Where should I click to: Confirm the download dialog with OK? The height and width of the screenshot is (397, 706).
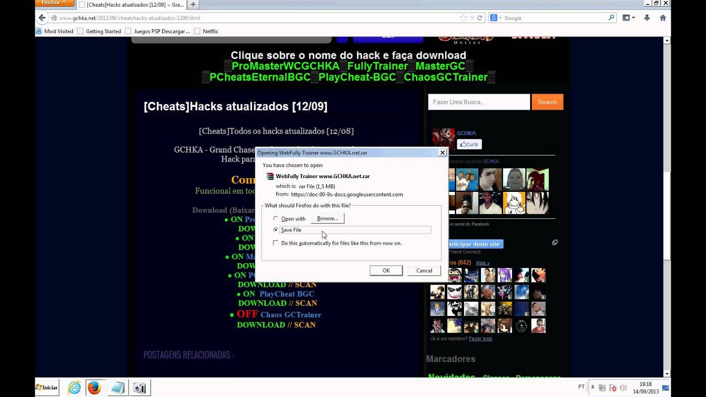386,271
